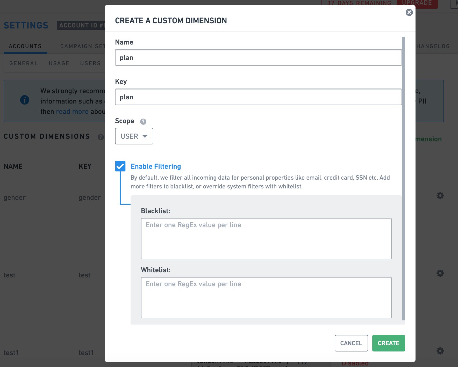This screenshot has width=458, height=367.
Task: Uncheck the Enable Filtering checkbox
Action: coord(120,166)
